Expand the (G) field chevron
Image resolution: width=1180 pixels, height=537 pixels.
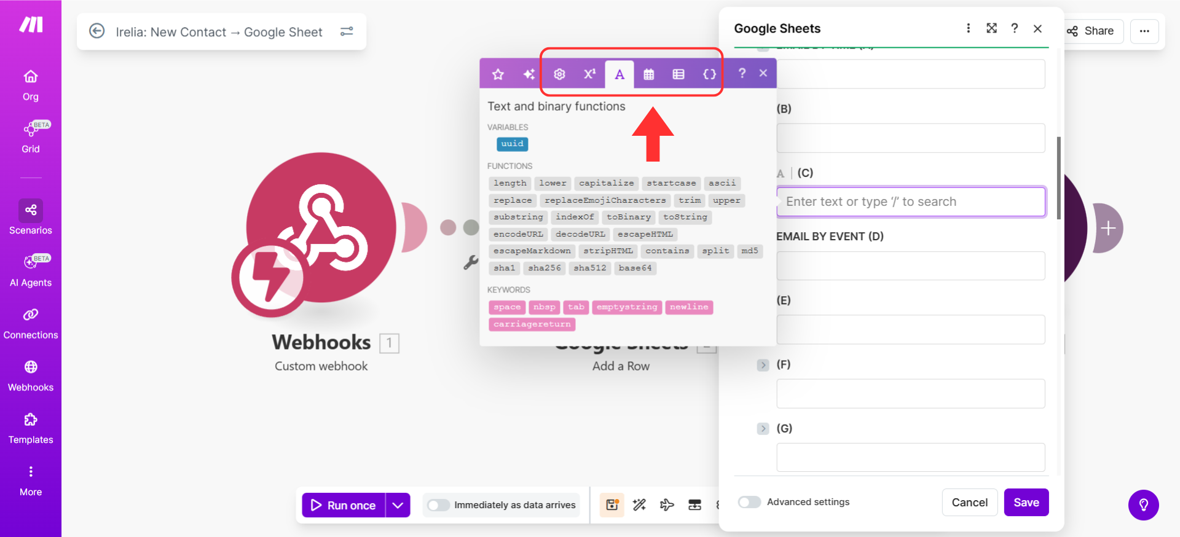pos(763,429)
